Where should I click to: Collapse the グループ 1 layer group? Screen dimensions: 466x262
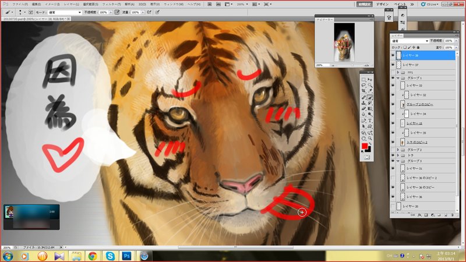point(398,78)
